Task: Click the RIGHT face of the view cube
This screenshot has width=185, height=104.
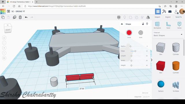Action: (8, 30)
